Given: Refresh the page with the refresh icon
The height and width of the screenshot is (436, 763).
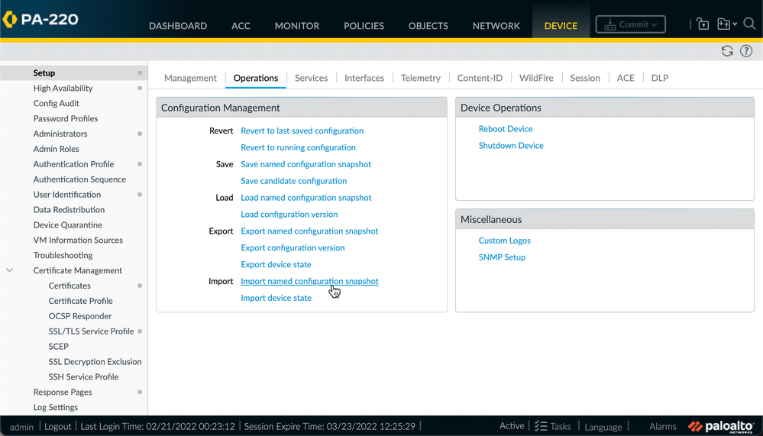Looking at the screenshot, I should pyautogui.click(x=727, y=51).
